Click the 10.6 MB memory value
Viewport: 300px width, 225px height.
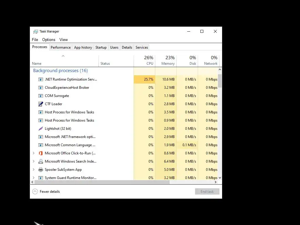point(168,79)
